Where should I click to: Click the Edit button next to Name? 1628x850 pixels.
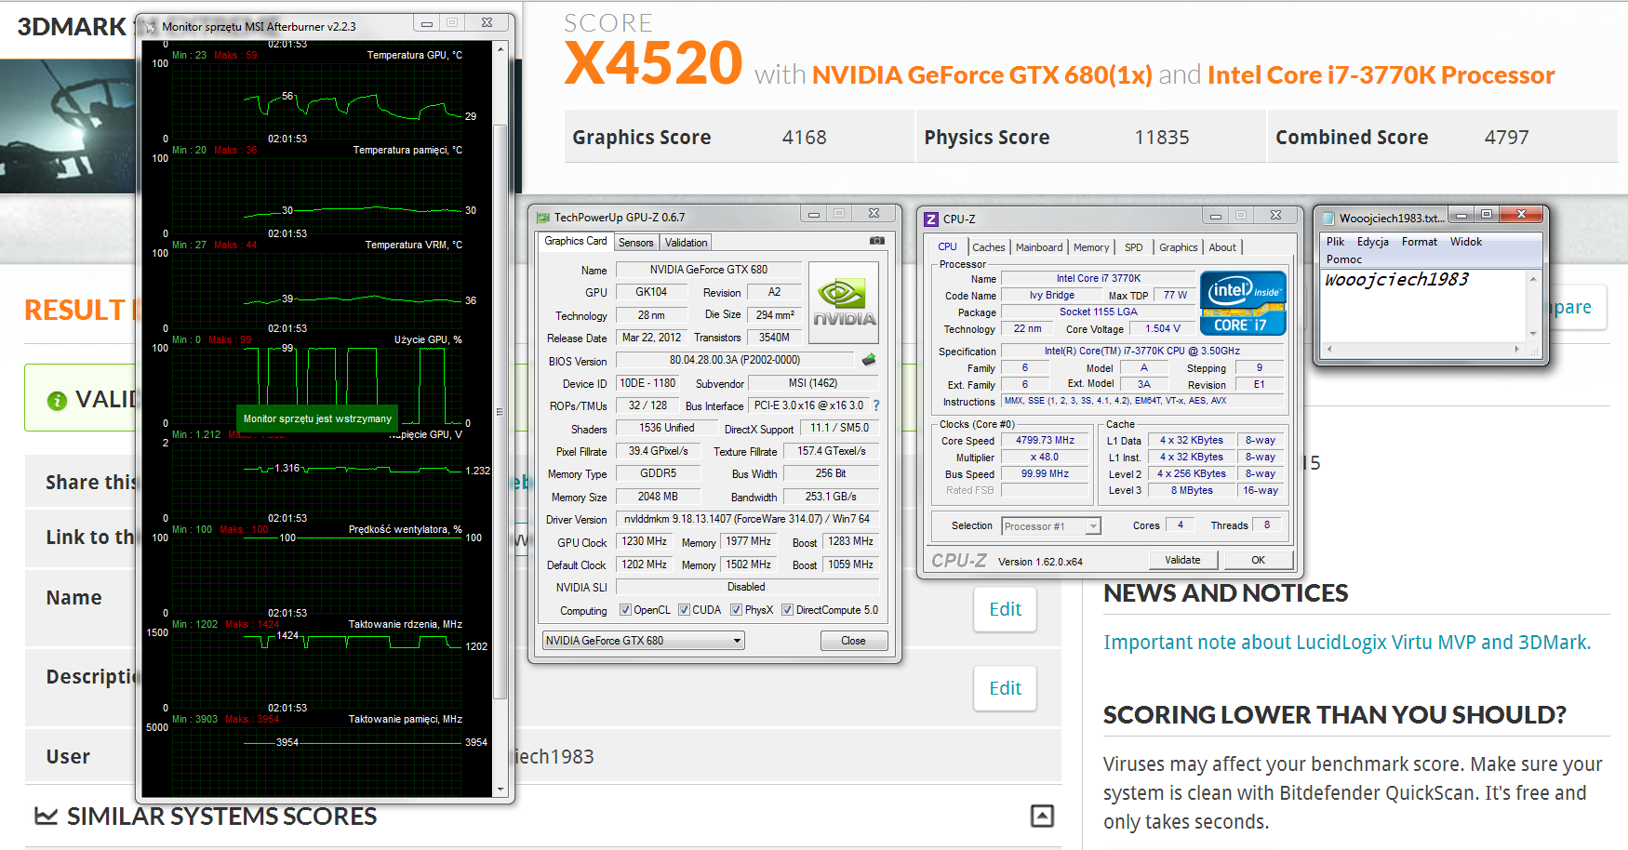(x=1005, y=609)
